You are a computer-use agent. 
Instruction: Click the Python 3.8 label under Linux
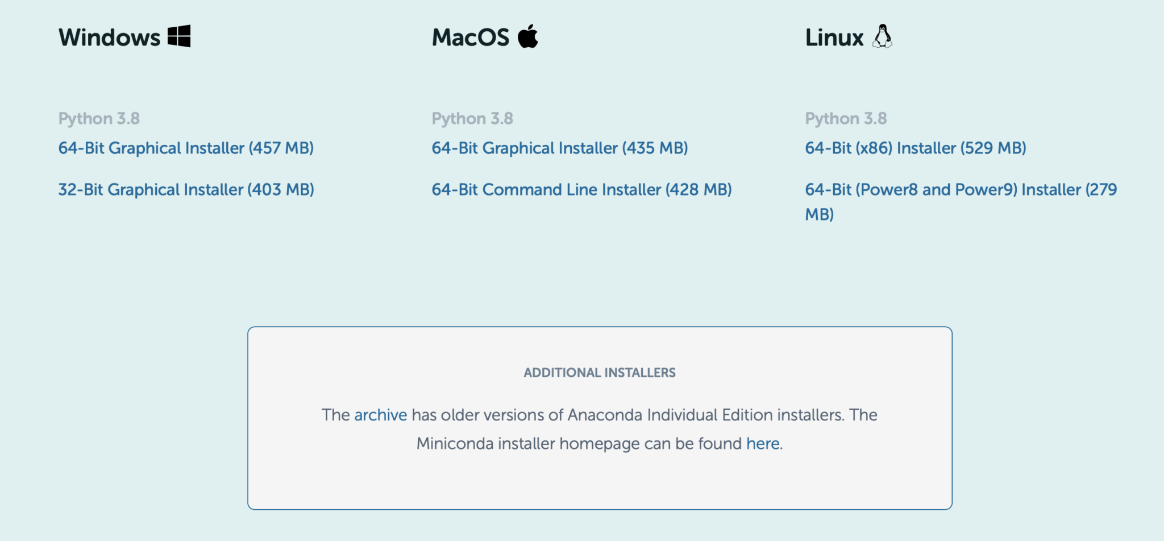coord(846,119)
